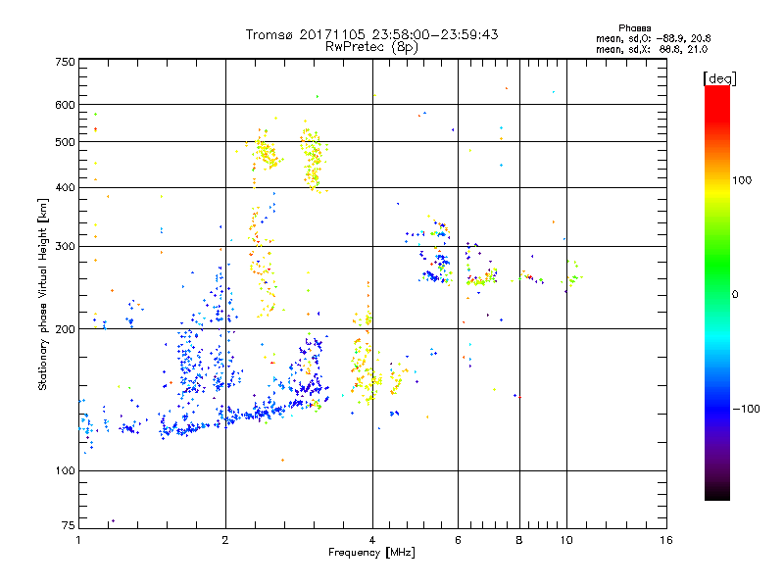Click the 'RwPretec (8p)' subtitle
784x588 pixels.
[371, 47]
